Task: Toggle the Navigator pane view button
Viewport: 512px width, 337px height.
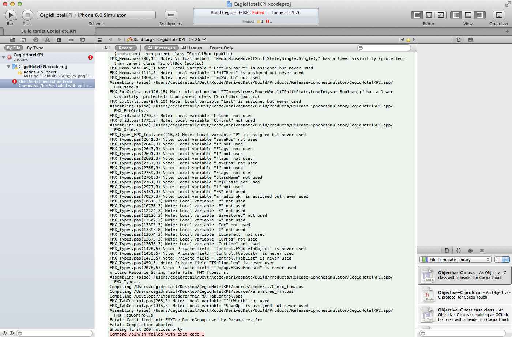Action: pos(456,15)
